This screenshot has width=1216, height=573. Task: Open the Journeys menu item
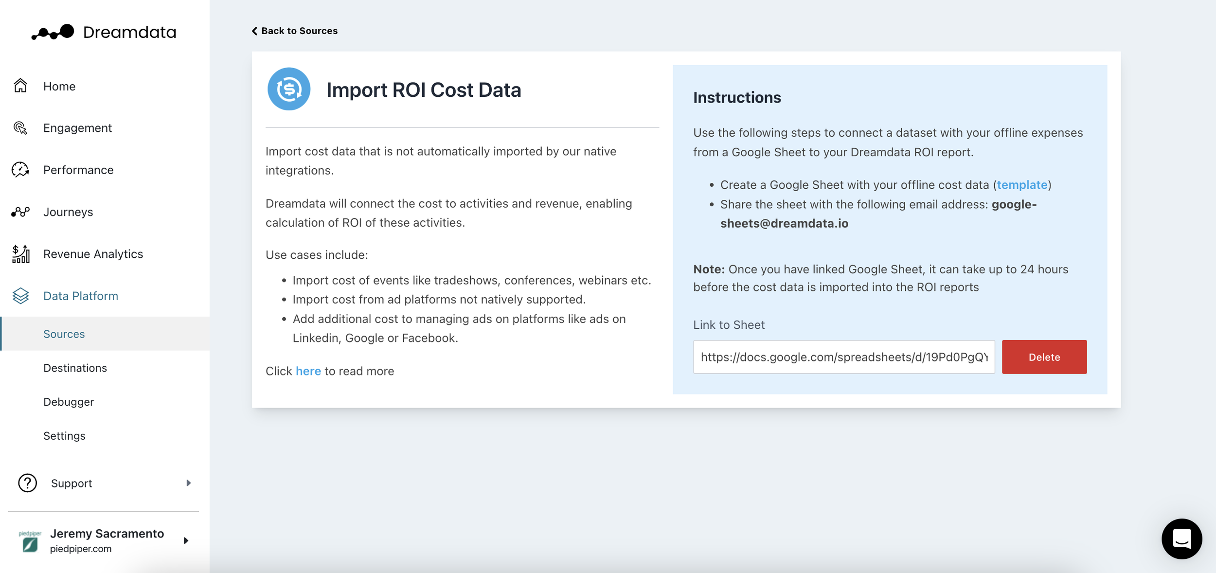[68, 212]
